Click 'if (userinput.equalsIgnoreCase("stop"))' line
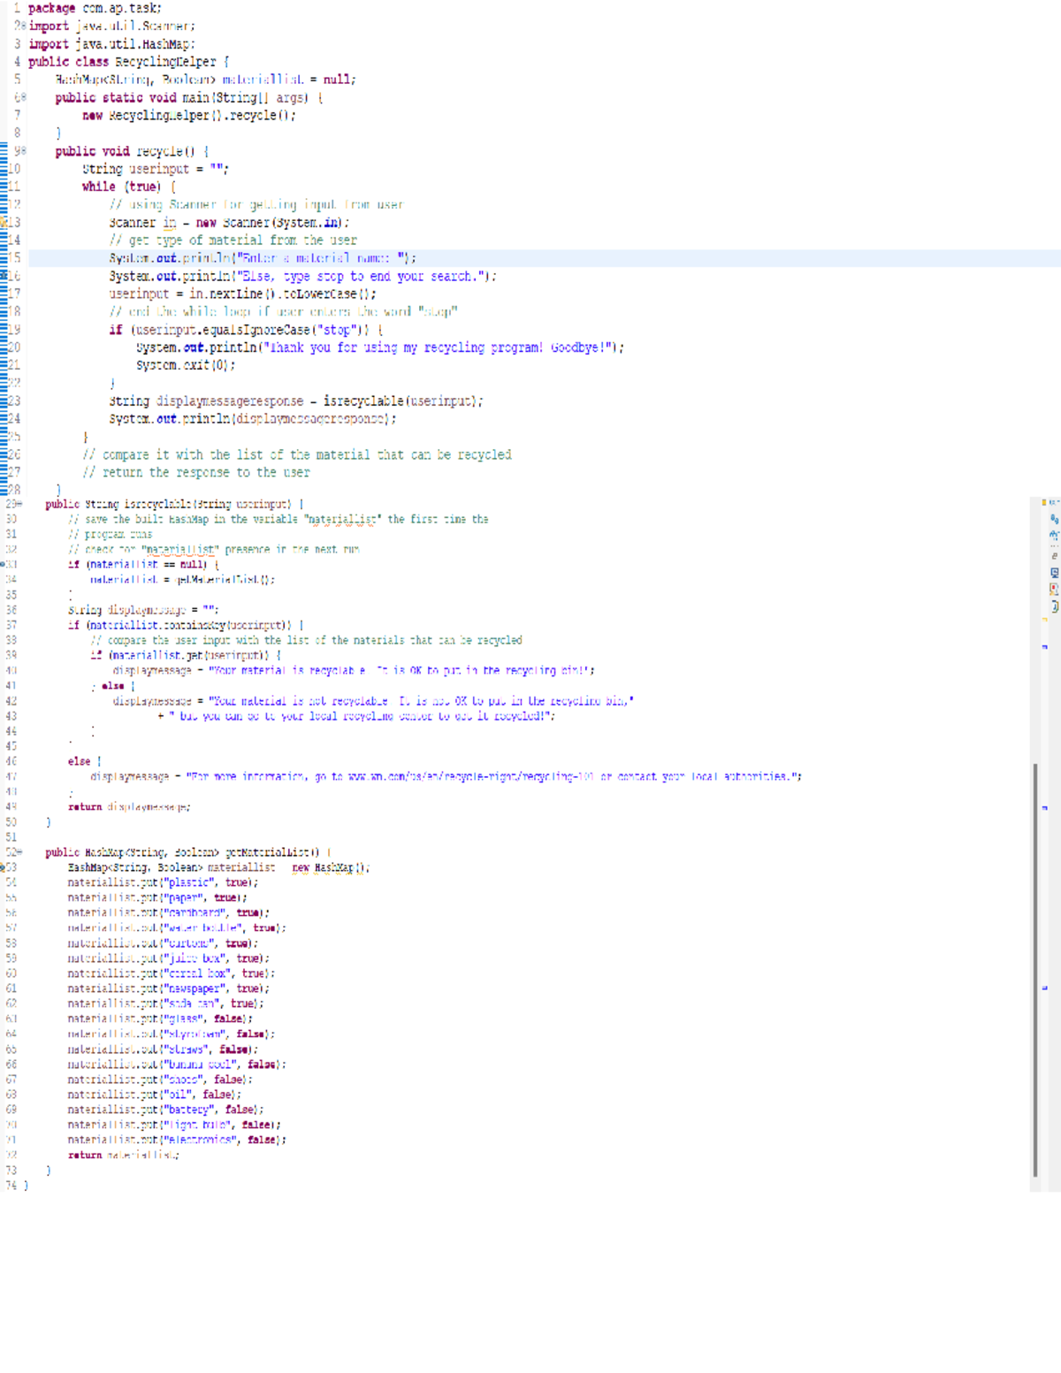 coord(246,330)
